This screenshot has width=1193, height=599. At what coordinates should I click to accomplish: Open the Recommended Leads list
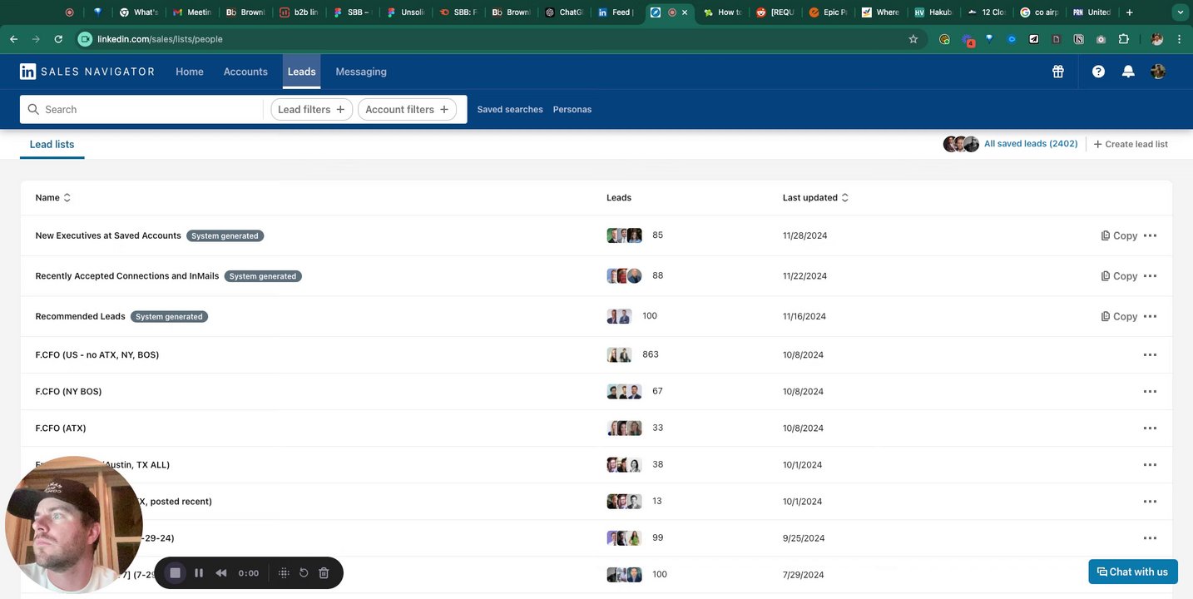[80, 316]
